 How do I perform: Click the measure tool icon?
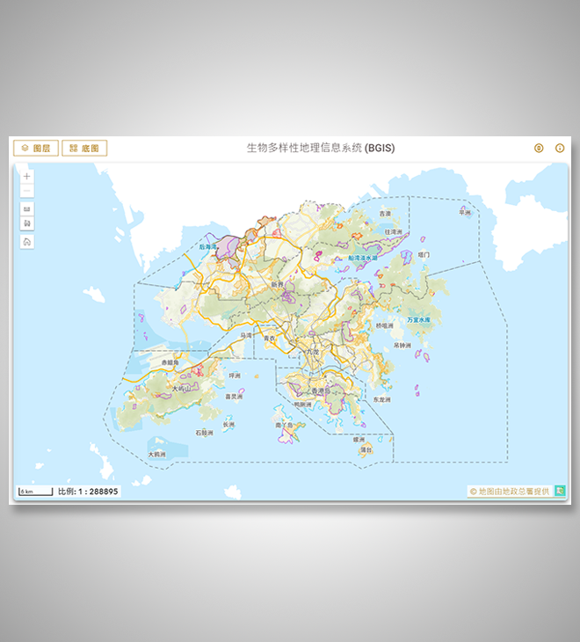27,209
